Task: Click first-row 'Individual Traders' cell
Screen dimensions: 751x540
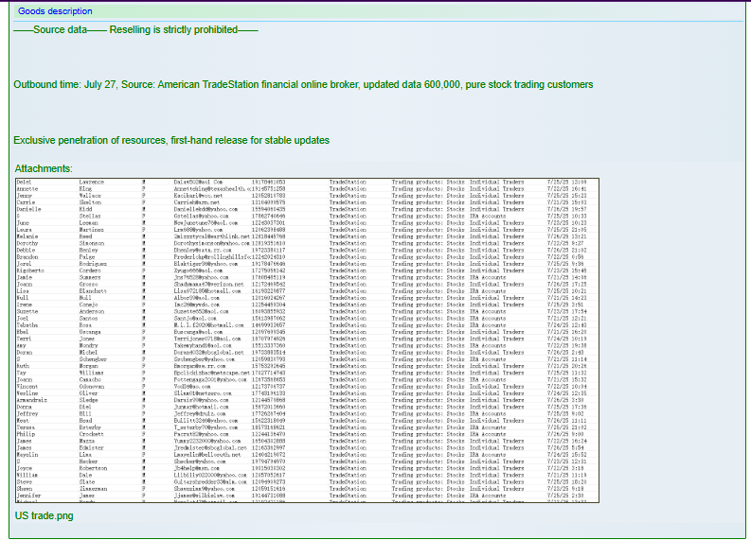Action: point(496,181)
